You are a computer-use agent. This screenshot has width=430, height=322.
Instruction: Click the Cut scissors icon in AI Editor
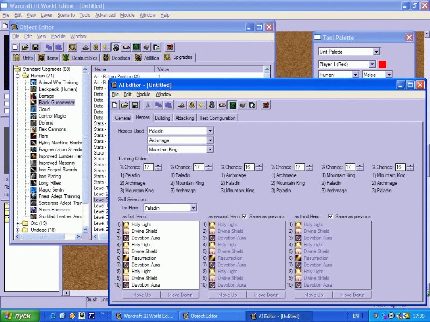pyautogui.click(x=148, y=105)
